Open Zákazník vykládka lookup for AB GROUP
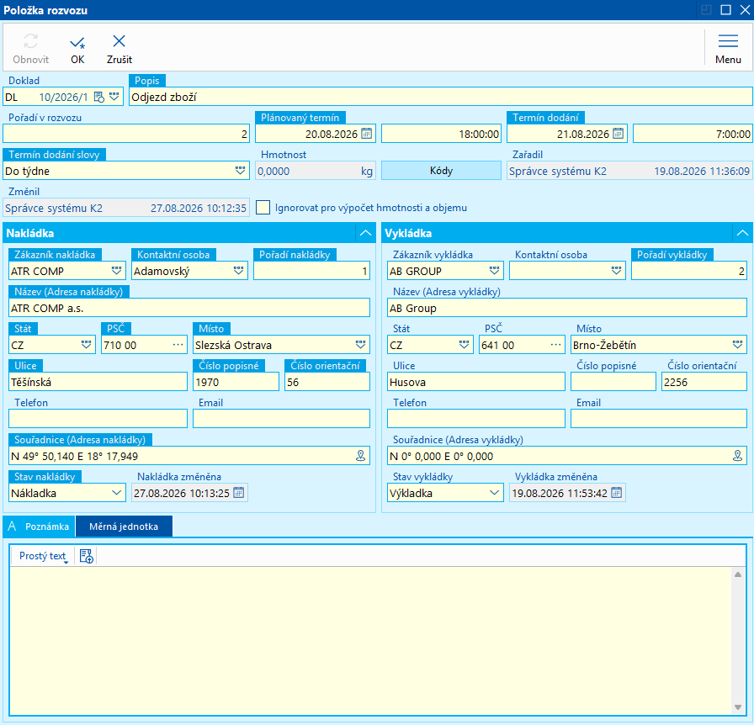Image resolution: width=754 pixels, height=725 pixels. click(494, 271)
